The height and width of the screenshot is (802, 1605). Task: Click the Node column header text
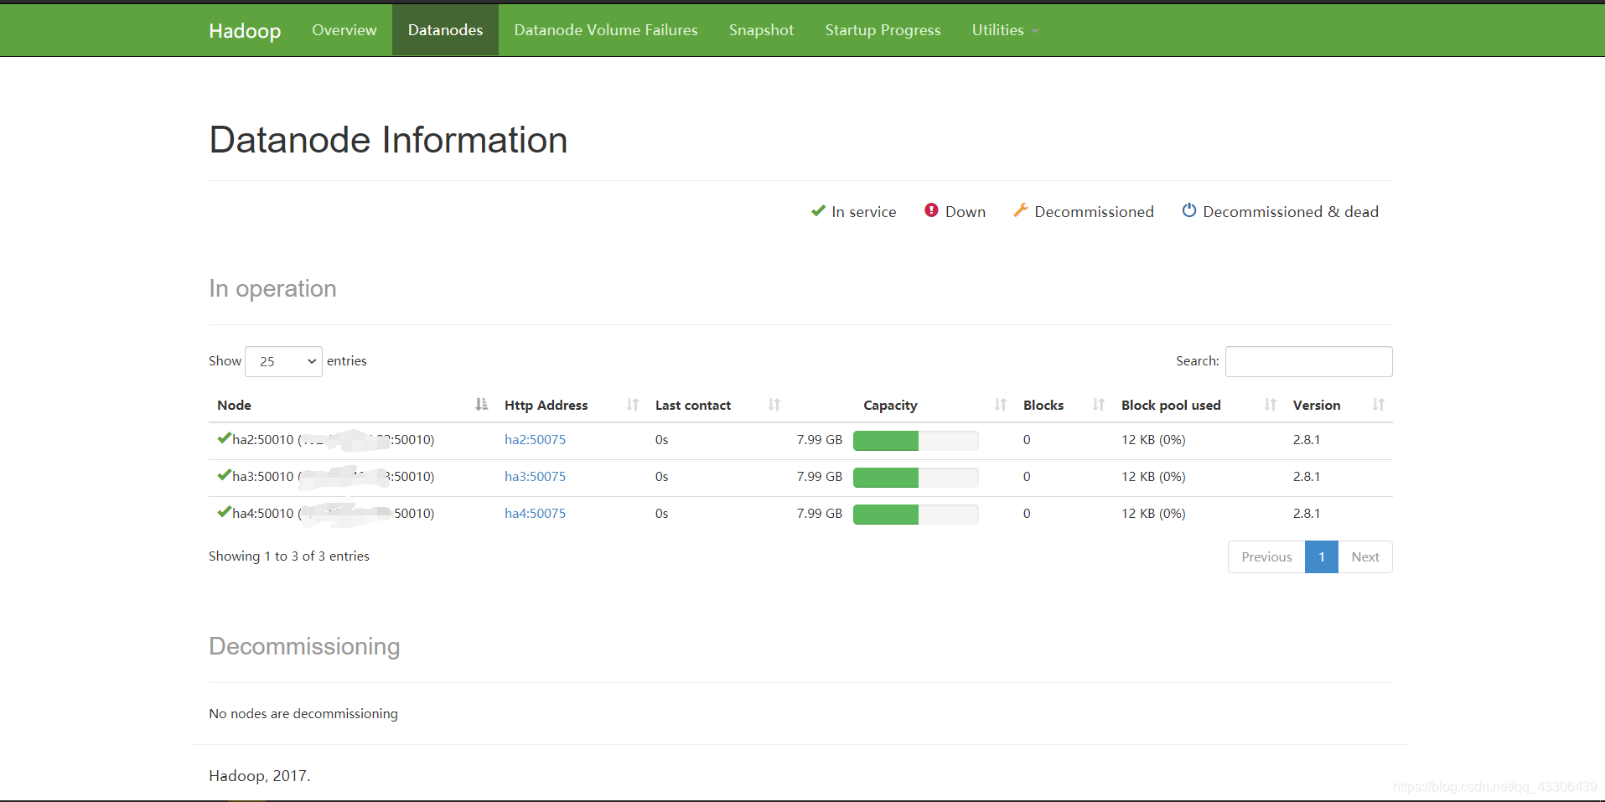[234, 406]
